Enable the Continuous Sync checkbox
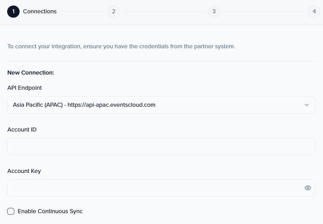 (x=11, y=212)
